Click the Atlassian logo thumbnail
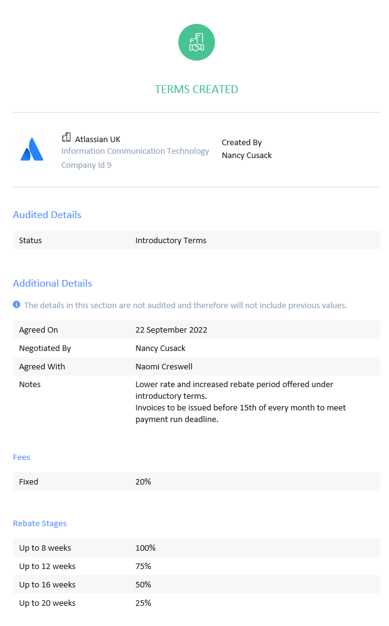389x626 pixels. (x=32, y=152)
